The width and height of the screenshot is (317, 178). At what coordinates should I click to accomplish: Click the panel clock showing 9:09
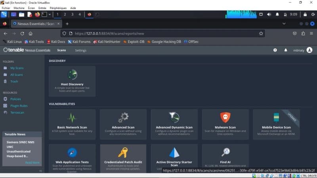294,14
